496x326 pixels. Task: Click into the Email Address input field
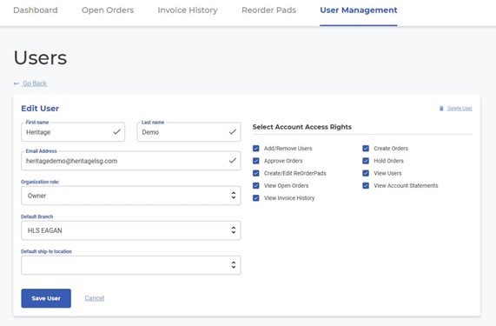(x=130, y=161)
